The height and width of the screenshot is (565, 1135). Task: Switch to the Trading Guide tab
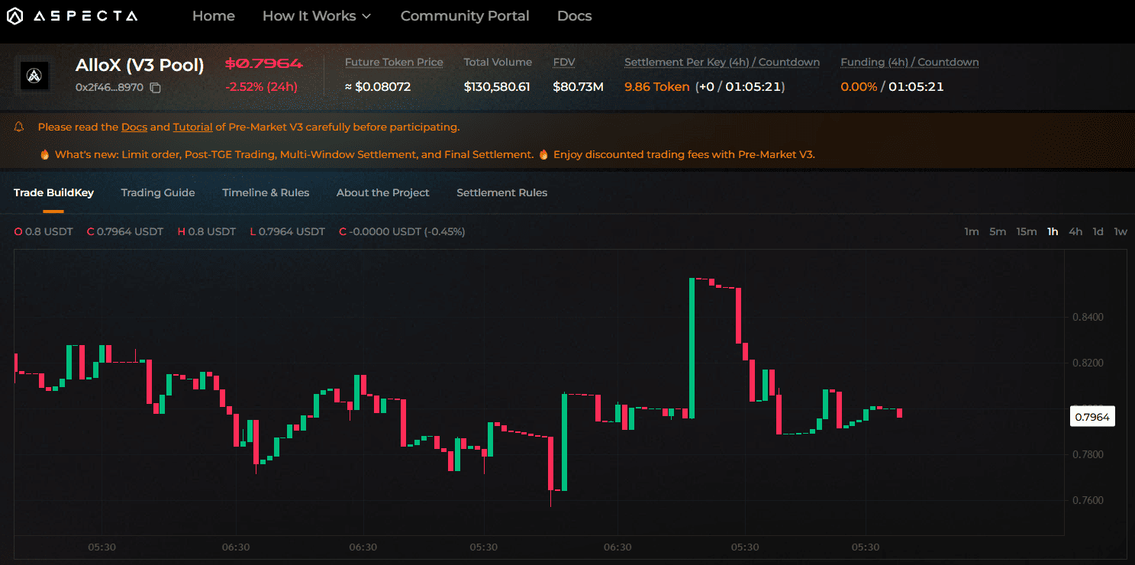point(158,192)
